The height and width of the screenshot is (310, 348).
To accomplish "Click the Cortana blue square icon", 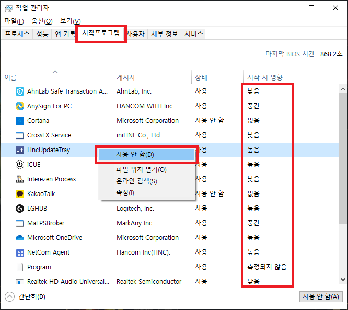I will pos(20,121).
